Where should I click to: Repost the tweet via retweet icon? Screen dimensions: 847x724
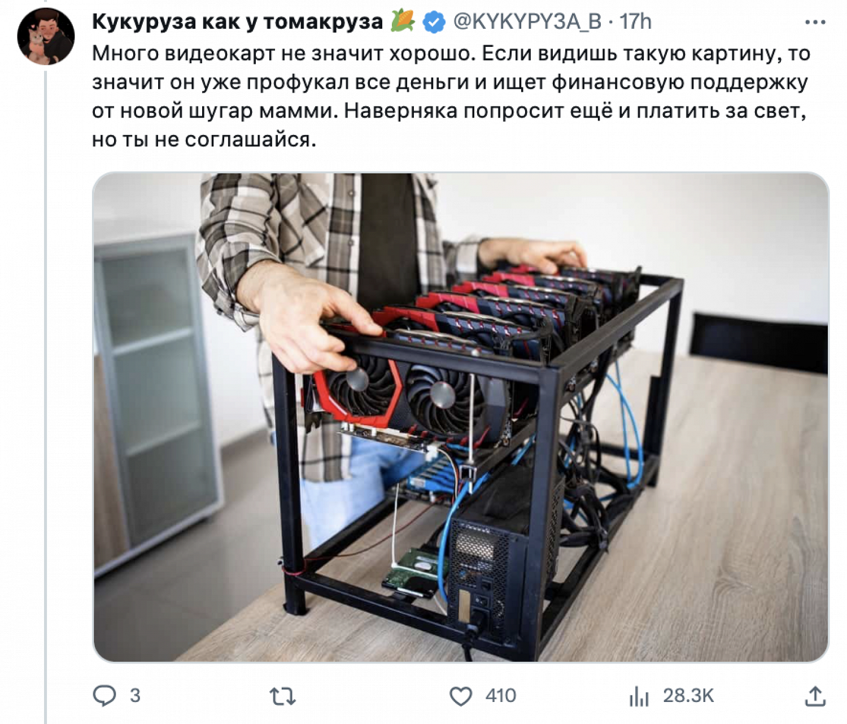[282, 696]
